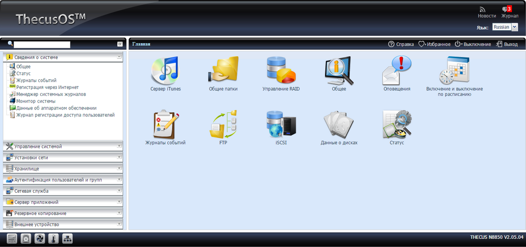
Task: Expand the Внешнее устройство section
Action: 119,224
